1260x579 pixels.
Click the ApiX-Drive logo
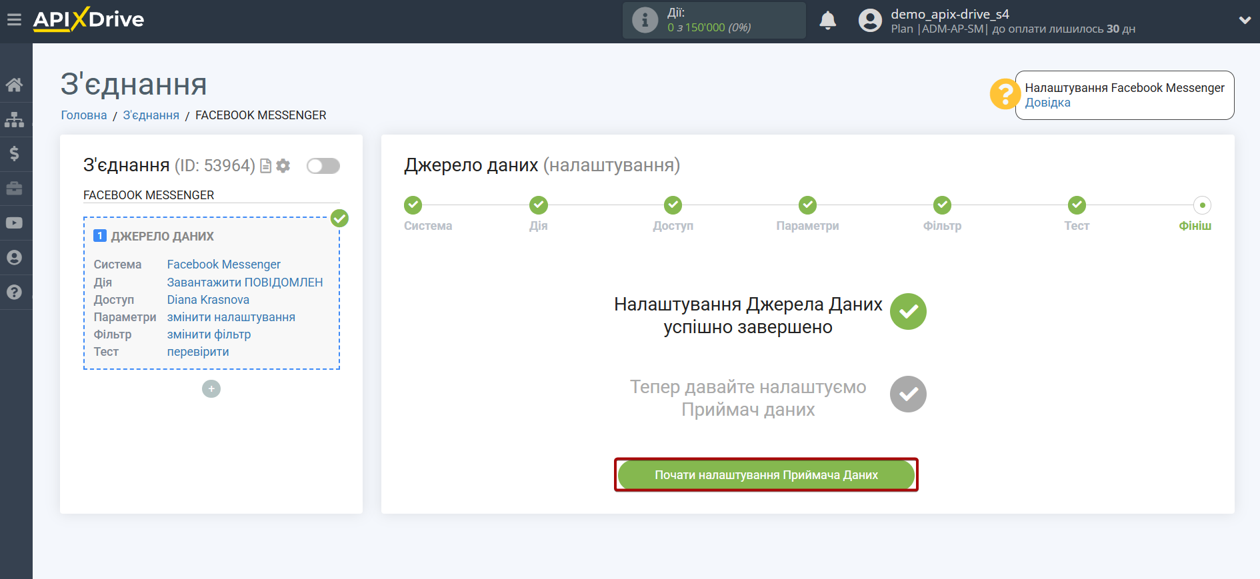(89, 19)
